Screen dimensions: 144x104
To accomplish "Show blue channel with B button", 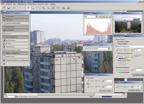I will [x=107, y=16].
